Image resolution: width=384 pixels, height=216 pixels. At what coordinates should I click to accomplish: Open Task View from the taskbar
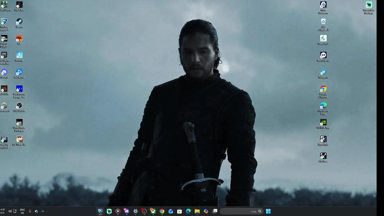pos(215,211)
